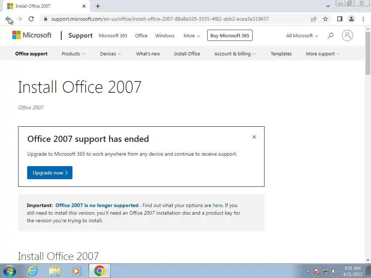Click the browser forward arrow
The width and height of the screenshot is (371, 278).
[20, 19]
